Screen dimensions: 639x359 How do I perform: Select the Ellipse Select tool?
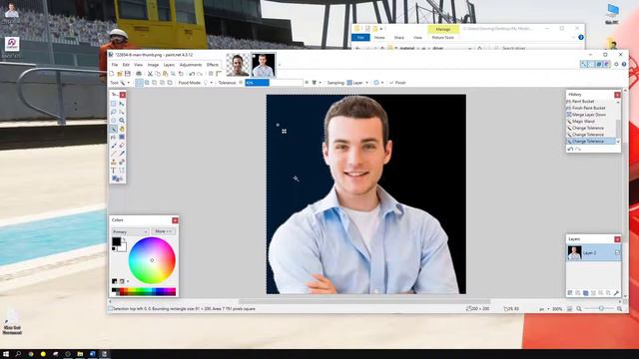pyautogui.click(x=113, y=121)
